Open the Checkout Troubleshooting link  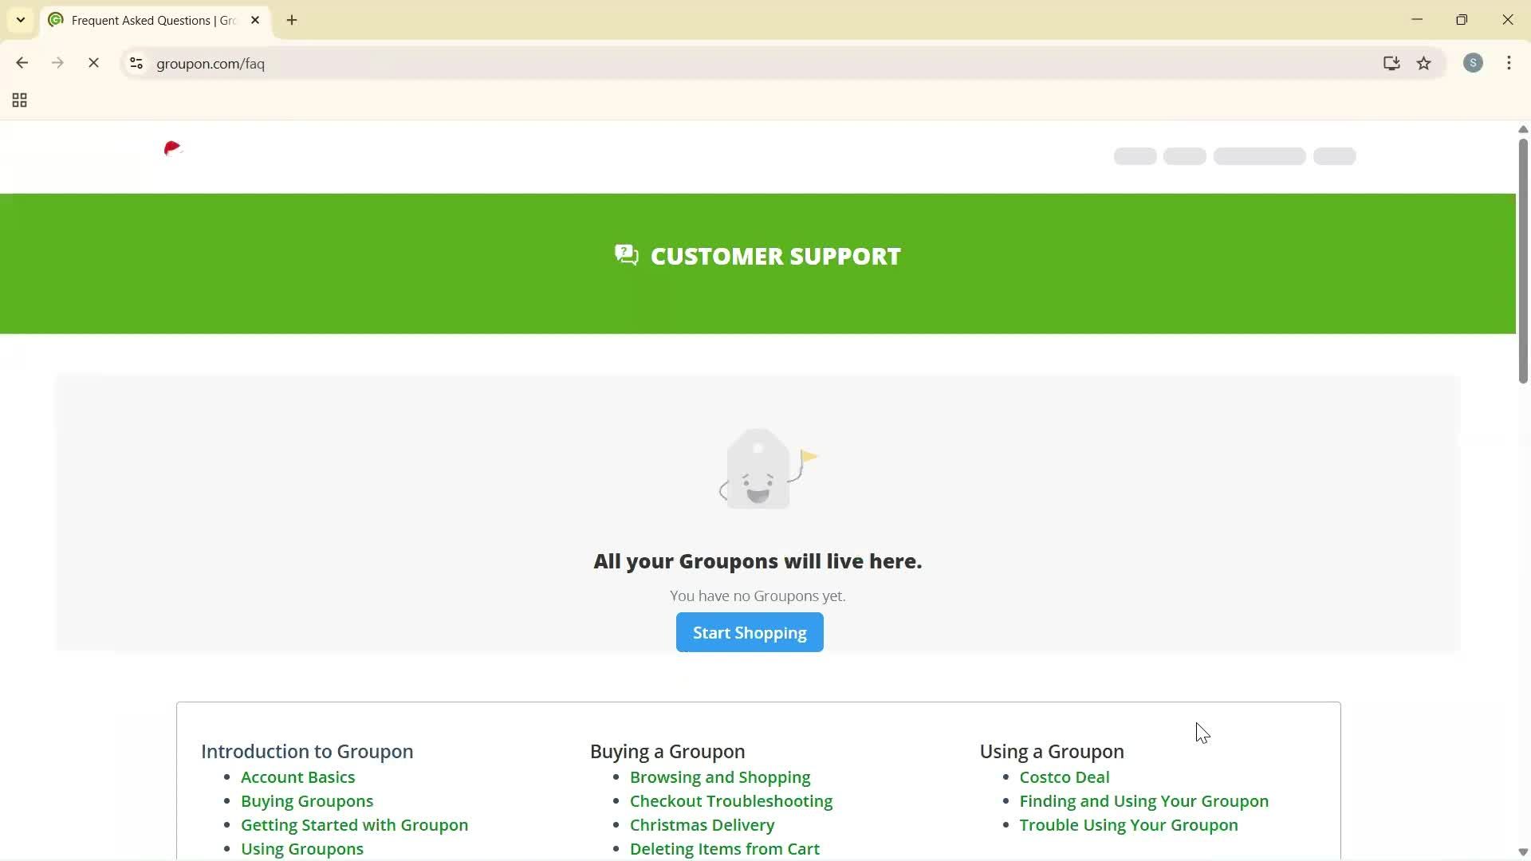[x=731, y=800]
